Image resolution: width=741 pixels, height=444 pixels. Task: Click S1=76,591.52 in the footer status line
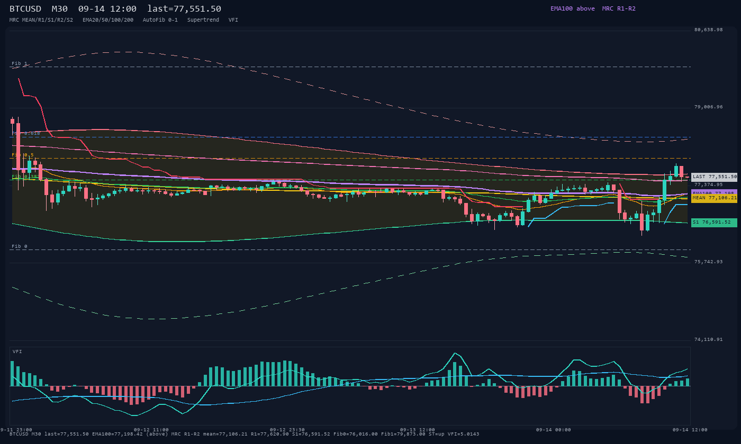[x=311, y=434]
